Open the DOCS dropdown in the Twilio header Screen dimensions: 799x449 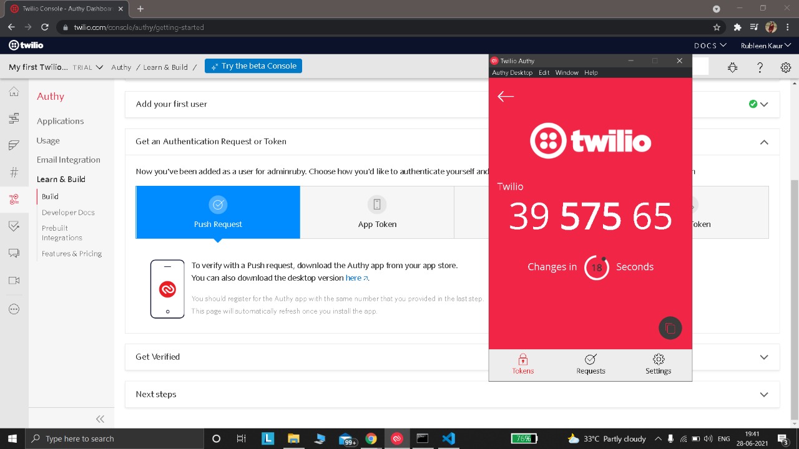pos(710,46)
